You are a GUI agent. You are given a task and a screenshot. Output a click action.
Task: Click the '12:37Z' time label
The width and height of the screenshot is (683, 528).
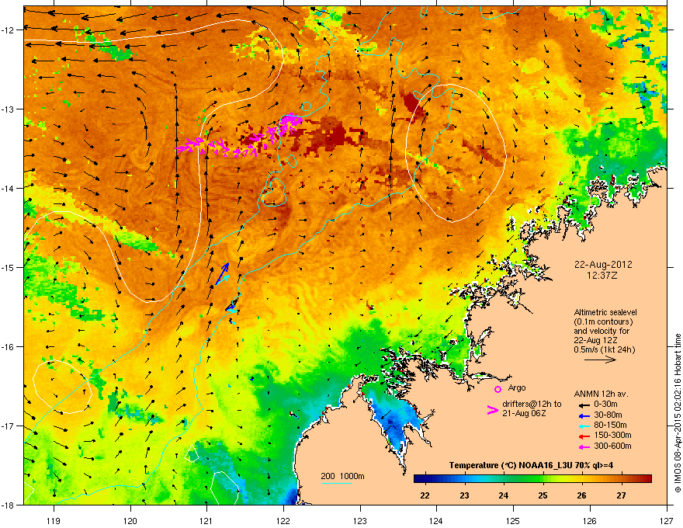[602, 276]
